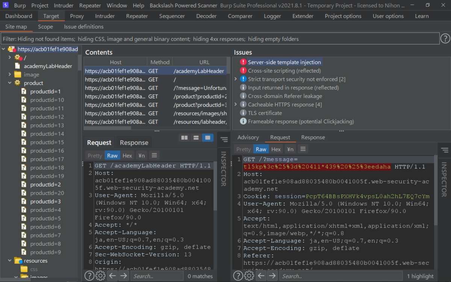451x282 pixels.
Task: Go to previous match in left search
Action: click(112, 276)
